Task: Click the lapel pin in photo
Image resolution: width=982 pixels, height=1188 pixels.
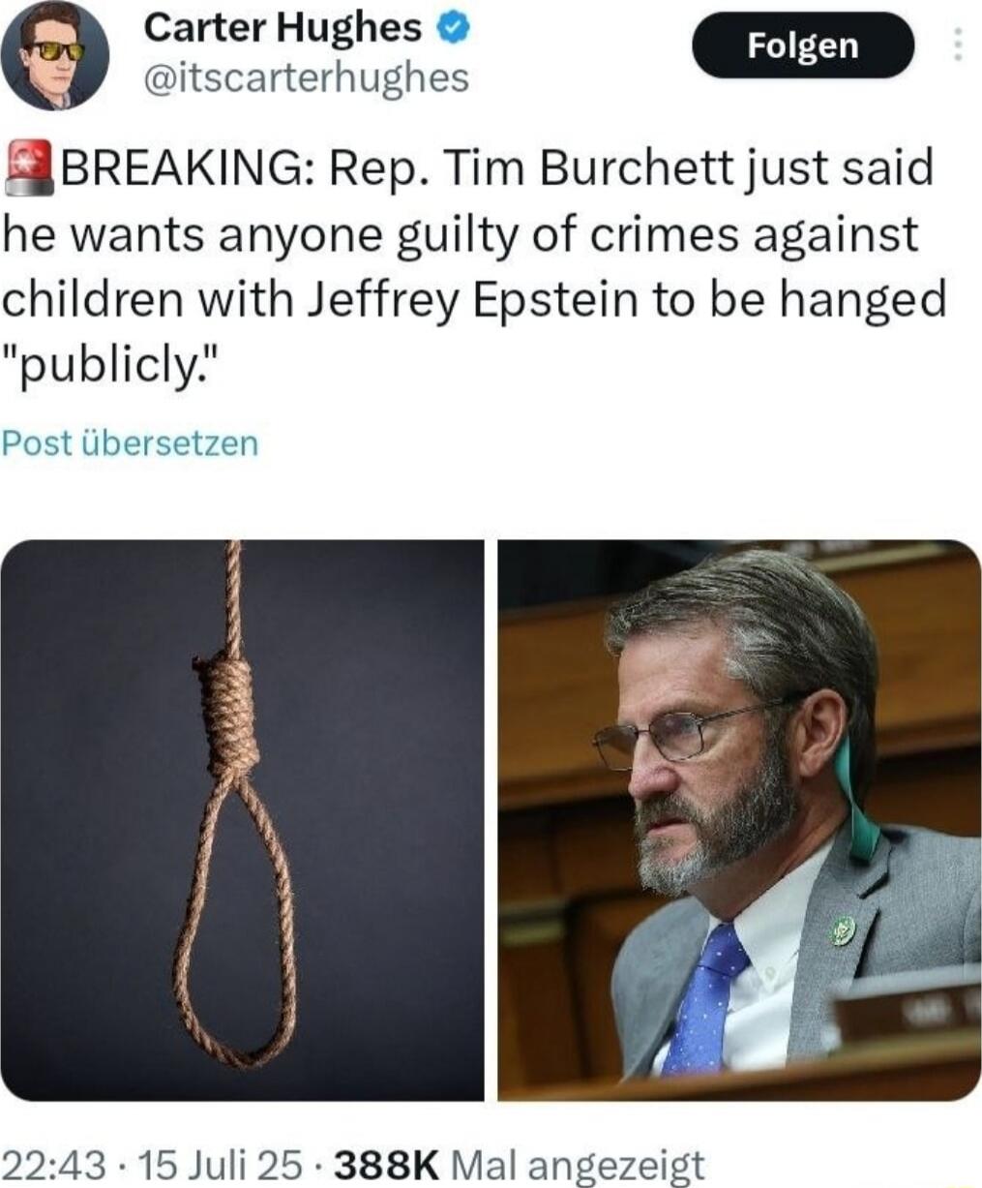Action: (844, 930)
